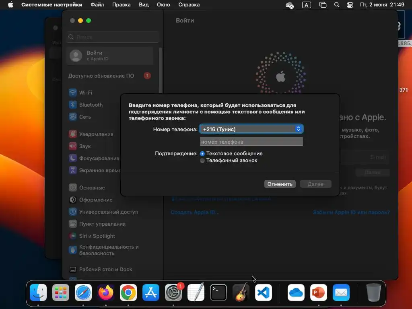Launch PowerPoint from the Dock
Image resolution: width=412 pixels, height=309 pixels.
pyautogui.click(x=319, y=293)
